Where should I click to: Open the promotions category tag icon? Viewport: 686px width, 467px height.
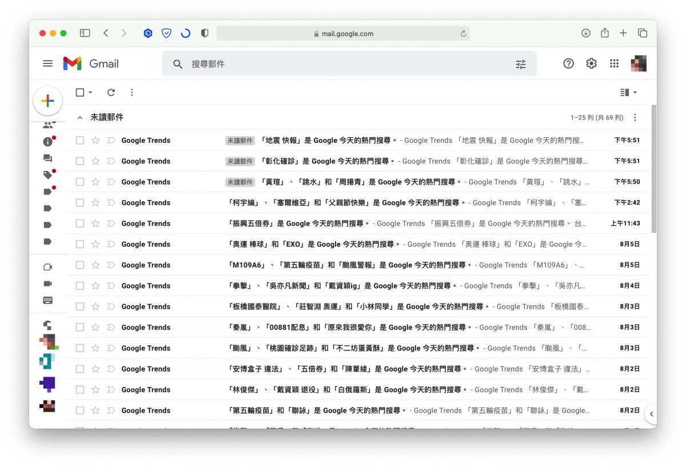click(48, 175)
